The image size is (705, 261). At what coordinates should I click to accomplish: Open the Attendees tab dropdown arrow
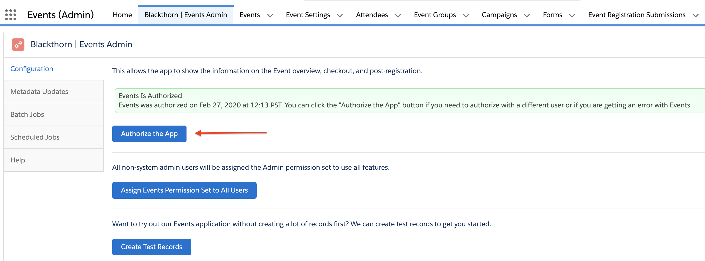tap(398, 15)
